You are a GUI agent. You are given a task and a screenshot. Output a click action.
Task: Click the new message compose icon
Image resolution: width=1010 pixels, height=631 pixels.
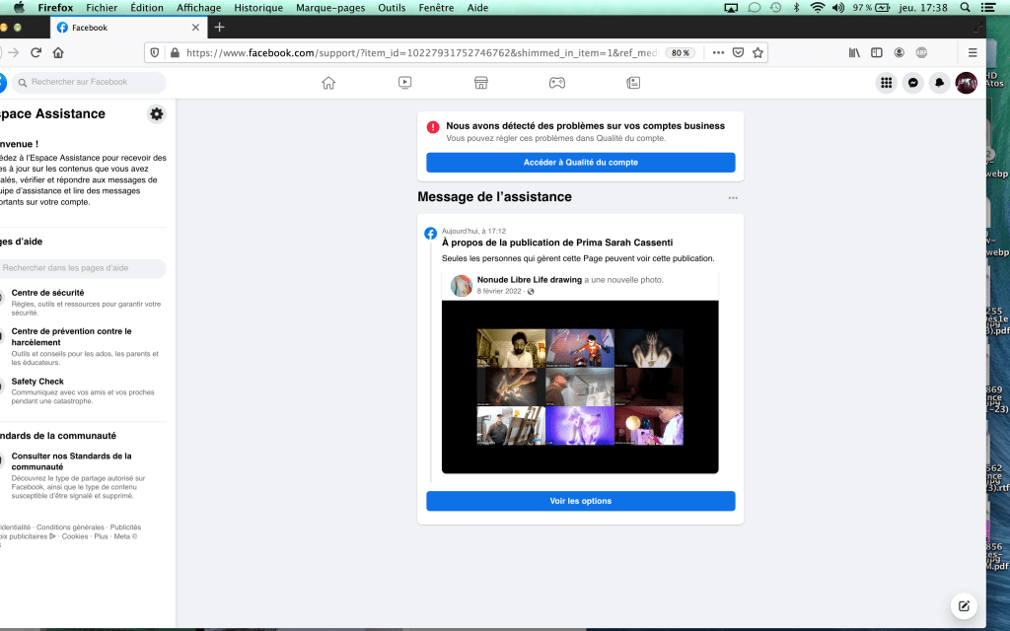coord(964,605)
